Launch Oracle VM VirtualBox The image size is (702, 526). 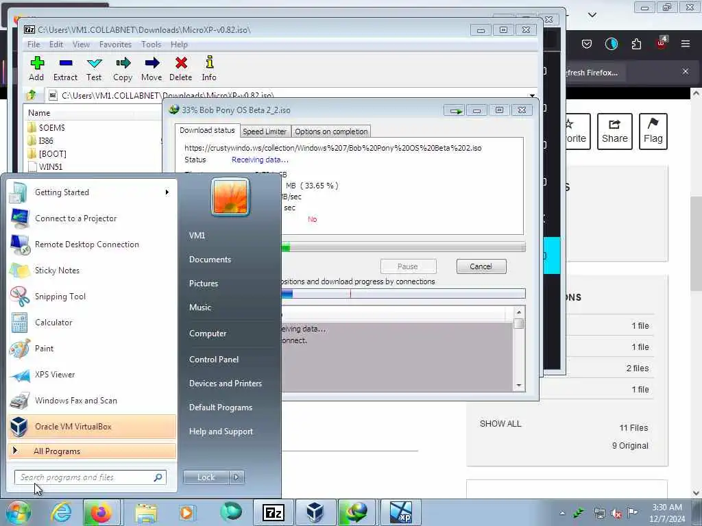[x=92, y=427]
